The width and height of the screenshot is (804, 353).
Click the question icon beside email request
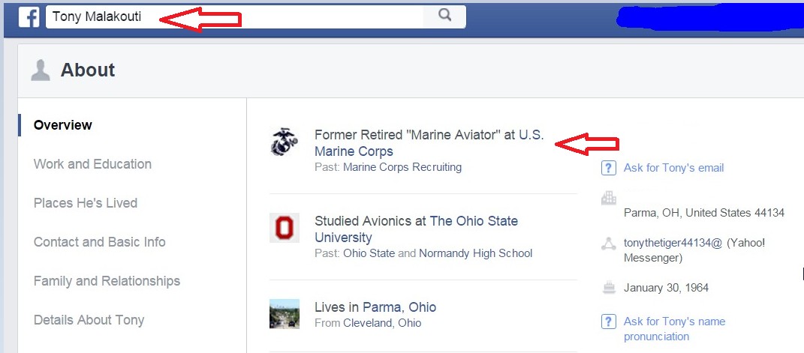(609, 168)
